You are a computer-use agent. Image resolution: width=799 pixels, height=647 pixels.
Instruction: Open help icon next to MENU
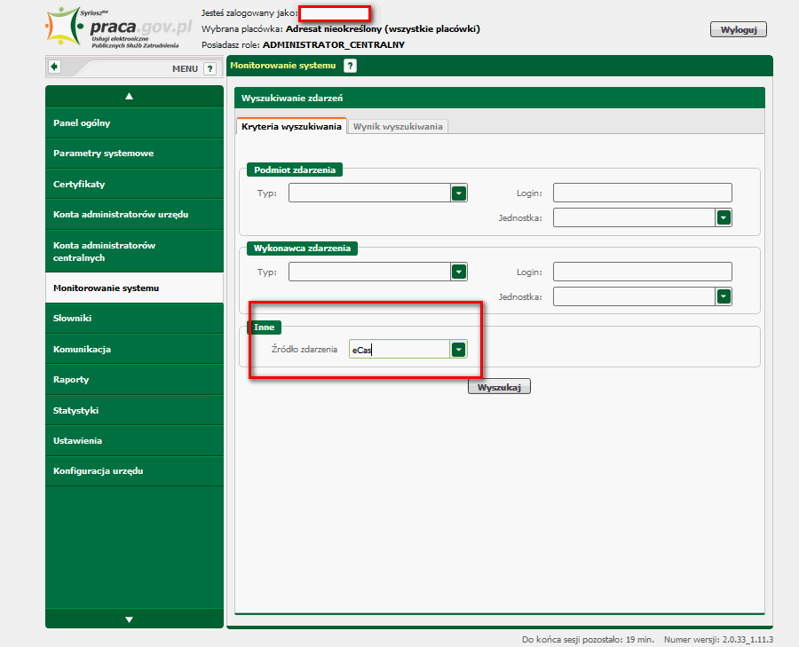[210, 68]
